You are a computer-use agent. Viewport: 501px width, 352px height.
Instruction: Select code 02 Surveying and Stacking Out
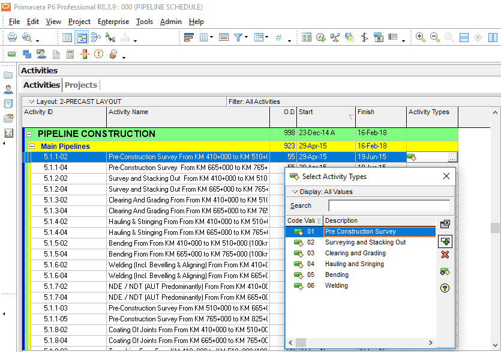coord(361,243)
